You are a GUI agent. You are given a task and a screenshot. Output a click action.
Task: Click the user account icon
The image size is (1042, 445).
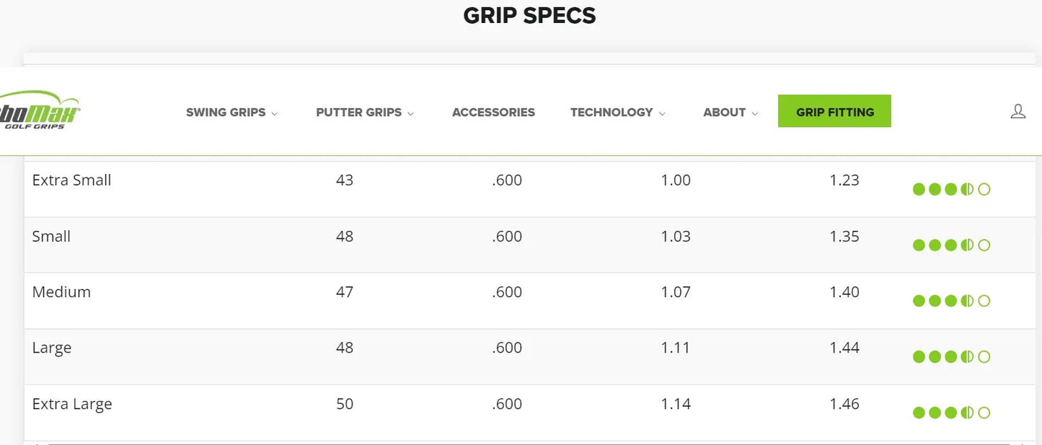[1017, 112]
